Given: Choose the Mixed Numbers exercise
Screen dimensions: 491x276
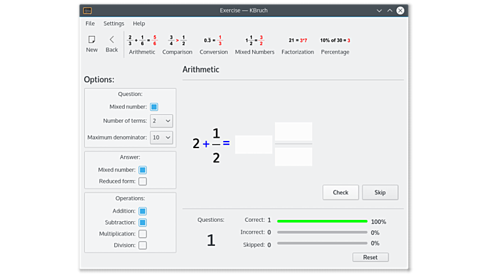Looking at the screenshot, I should tap(255, 44).
